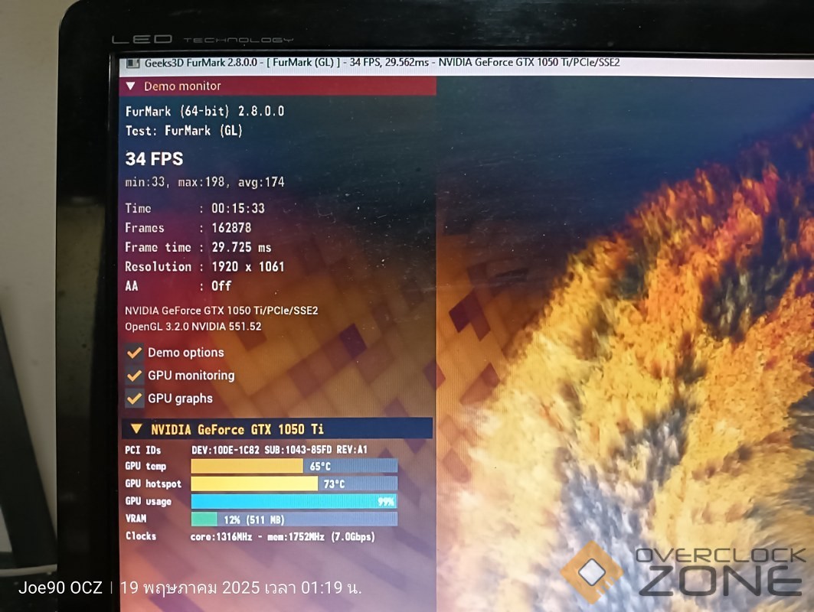Click the VRAM 12% (511 MB) bar

(294, 519)
